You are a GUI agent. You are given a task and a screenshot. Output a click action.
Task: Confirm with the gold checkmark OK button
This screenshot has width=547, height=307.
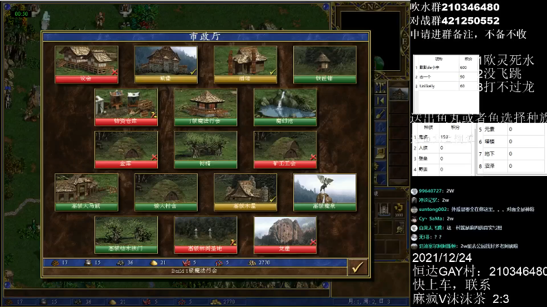coord(358,267)
